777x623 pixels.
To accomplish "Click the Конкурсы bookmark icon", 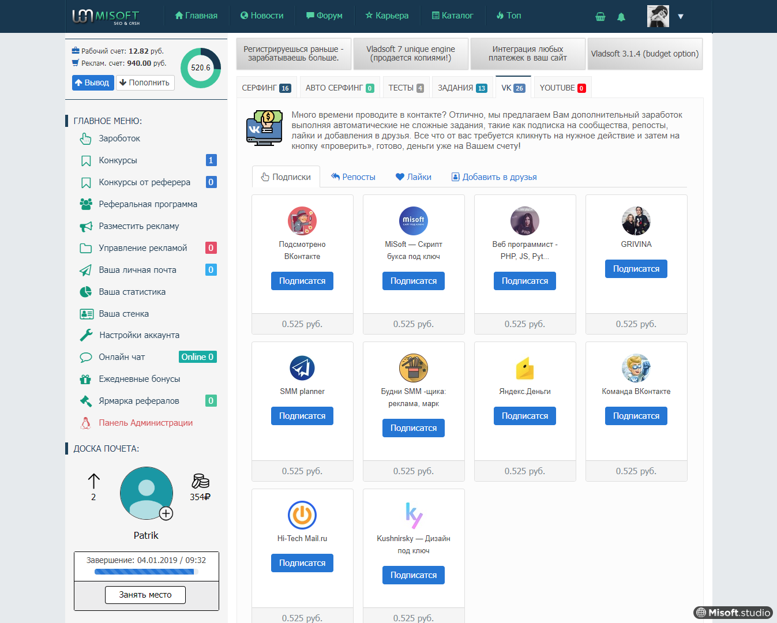I will 86,160.
